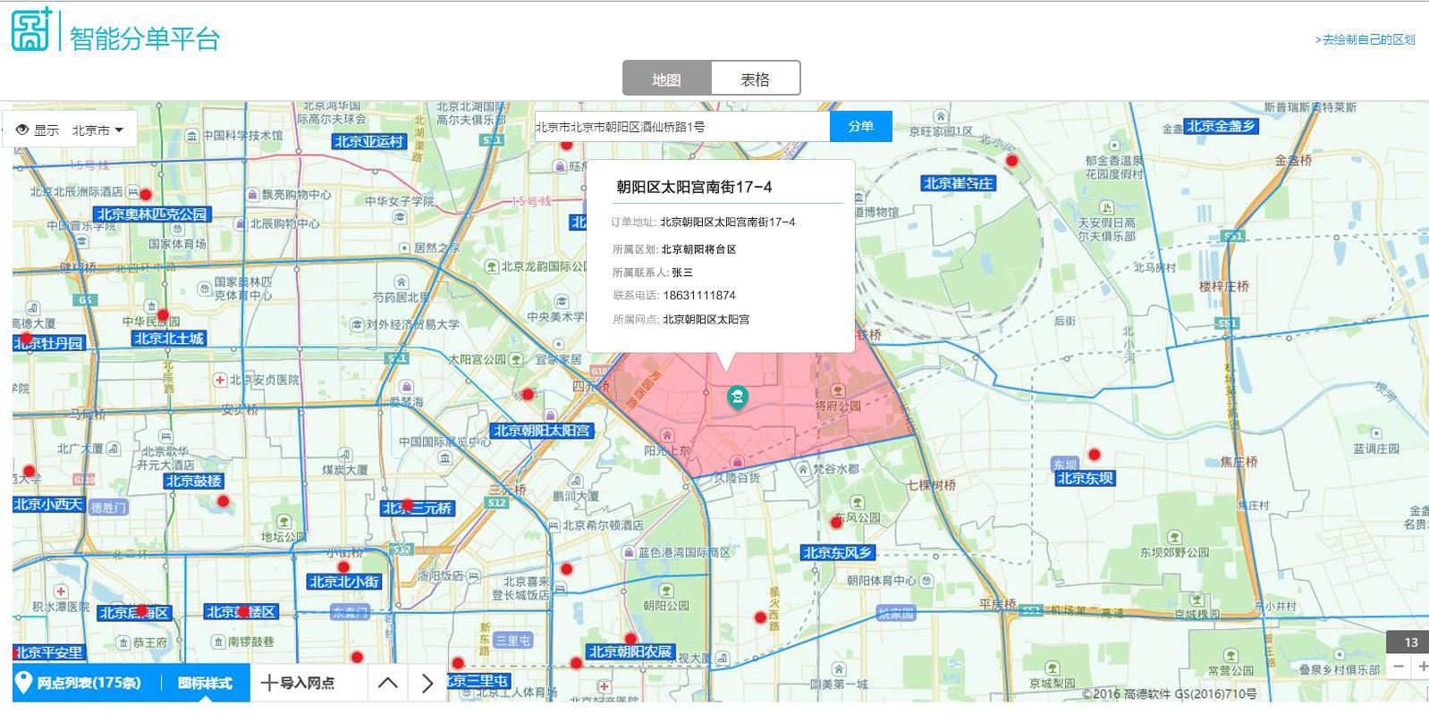This screenshot has height=713, width=1429.
Task: Toggle the 显示 eye icon
Action: [22, 130]
